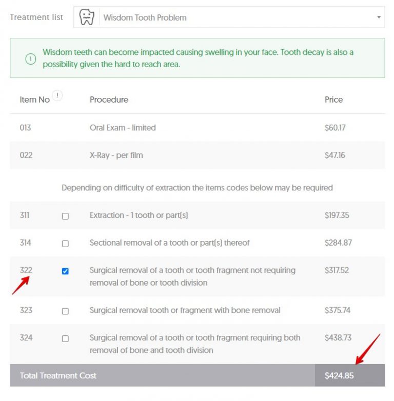
Task: Select the item 324 checkbox
Action: click(x=65, y=339)
